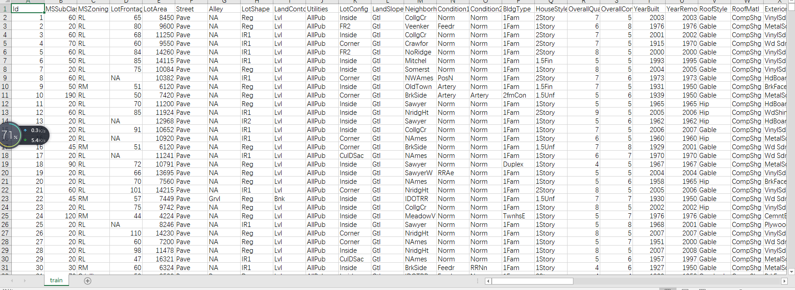Select the 2fmCon building type cell
Image resolution: width=795 pixels, height=290 pixels.
tap(518, 95)
